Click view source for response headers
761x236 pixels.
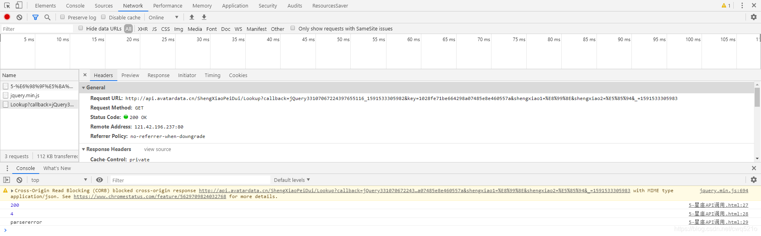tap(158, 149)
